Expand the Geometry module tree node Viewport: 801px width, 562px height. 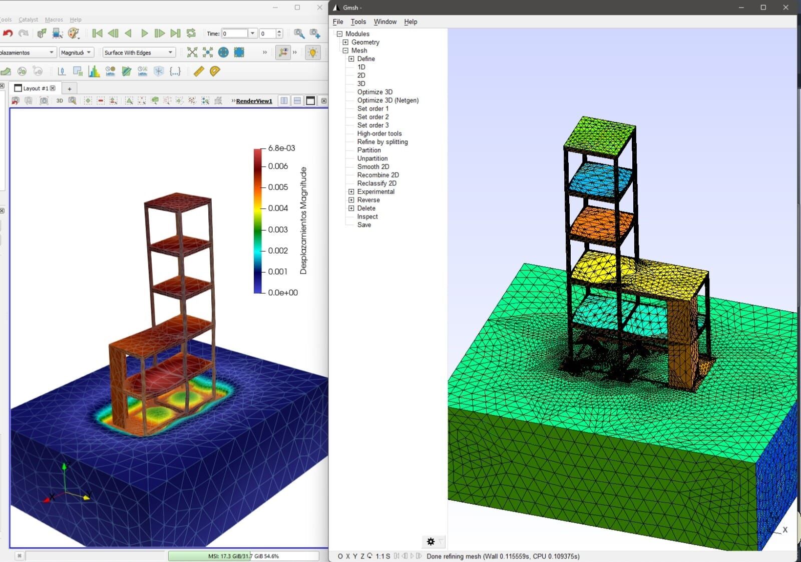point(345,42)
